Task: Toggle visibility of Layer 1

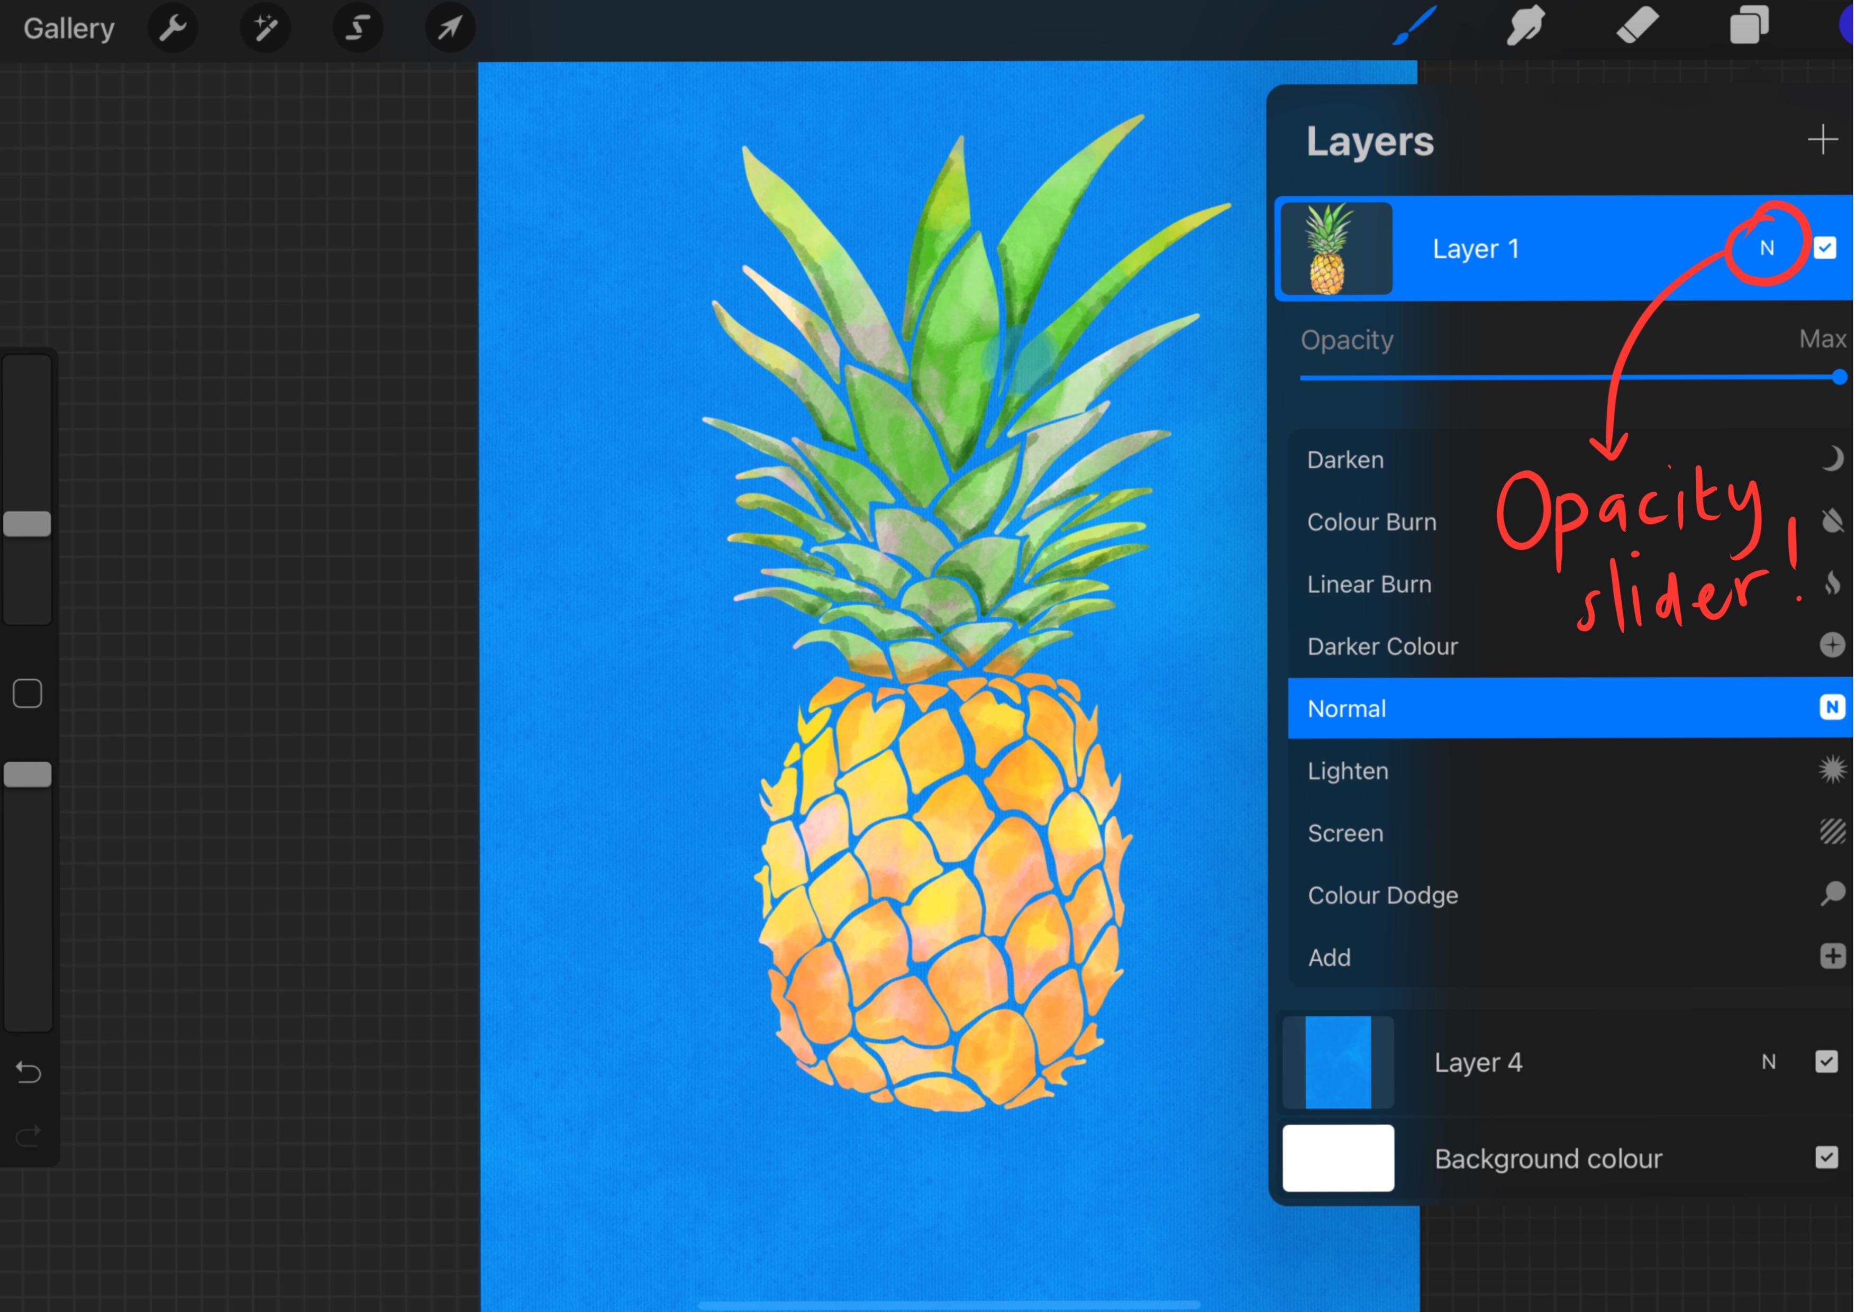Action: [1824, 248]
